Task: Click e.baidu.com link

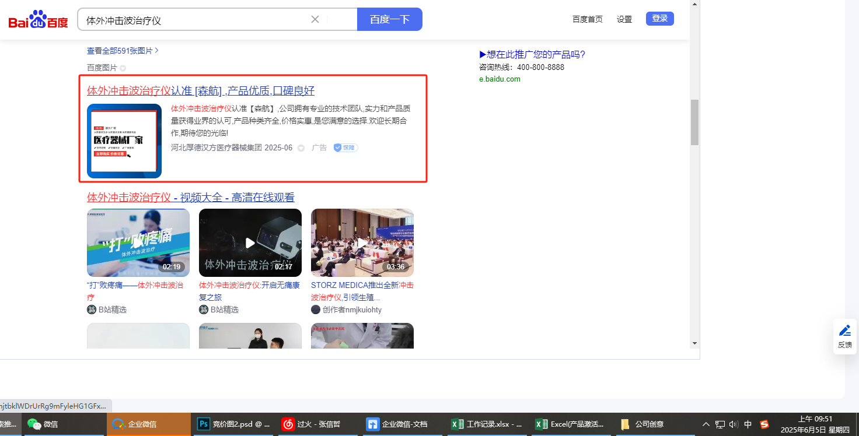Action: tap(500, 79)
